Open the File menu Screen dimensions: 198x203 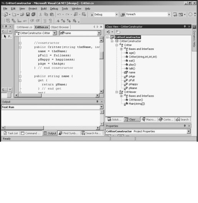5,9
